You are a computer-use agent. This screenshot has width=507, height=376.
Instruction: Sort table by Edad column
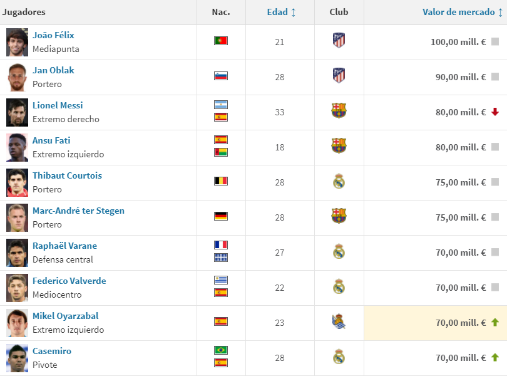281,12
